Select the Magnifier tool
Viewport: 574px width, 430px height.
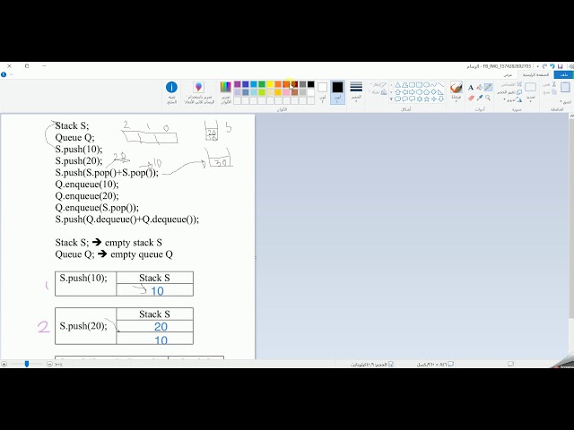pyautogui.click(x=488, y=98)
